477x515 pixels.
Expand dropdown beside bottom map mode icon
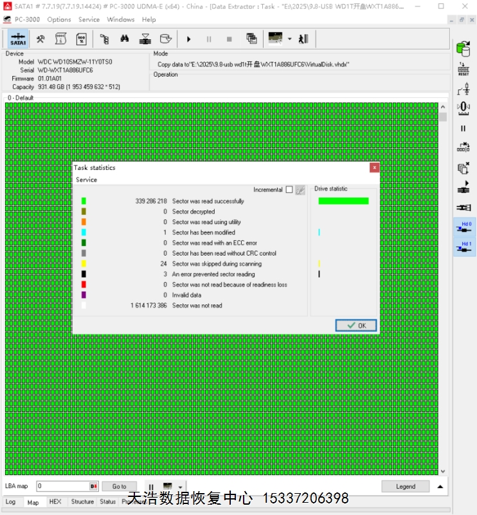tap(181, 487)
